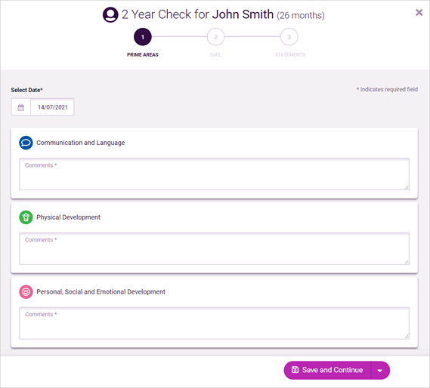Click the resize handle of Physical Development comments
The image size is (430, 388).
point(407,262)
